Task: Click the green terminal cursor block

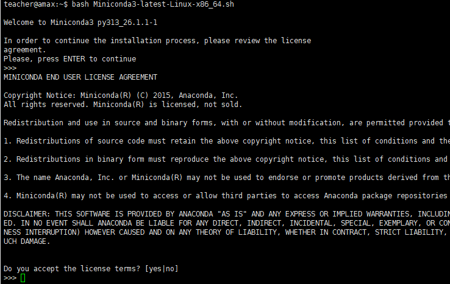Action: (x=23, y=278)
